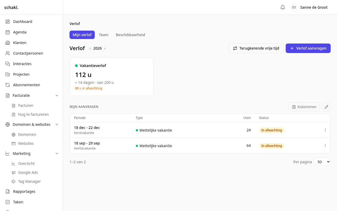Image resolution: width=337 pixels, height=211 pixels.
Task: Open Agenda in the sidebar
Action: click(x=32, y=32)
